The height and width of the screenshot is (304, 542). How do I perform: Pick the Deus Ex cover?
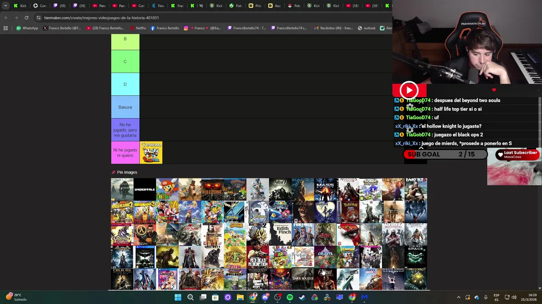point(122,279)
